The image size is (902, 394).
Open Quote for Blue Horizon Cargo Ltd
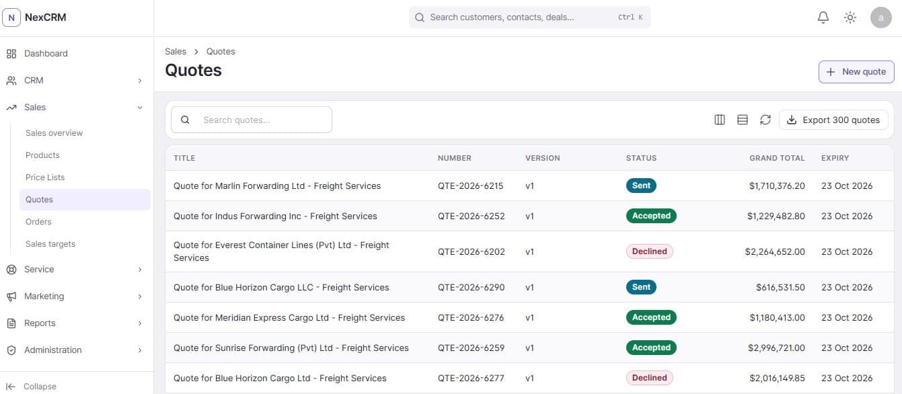pyautogui.click(x=280, y=379)
